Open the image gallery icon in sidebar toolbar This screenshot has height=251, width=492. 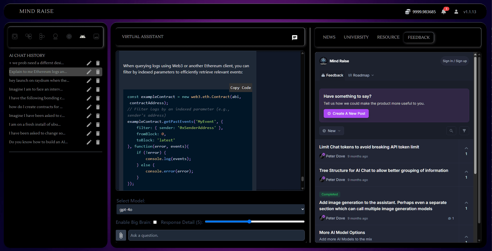96,36
